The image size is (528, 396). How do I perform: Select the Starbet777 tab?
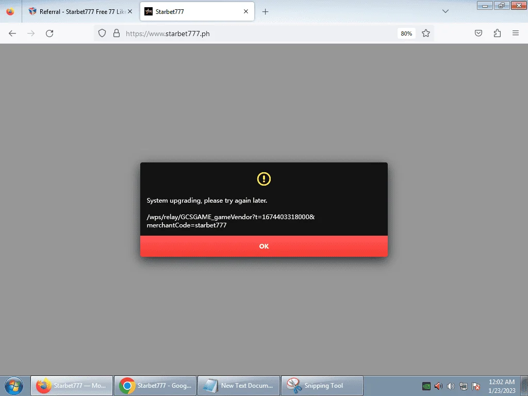(x=197, y=11)
